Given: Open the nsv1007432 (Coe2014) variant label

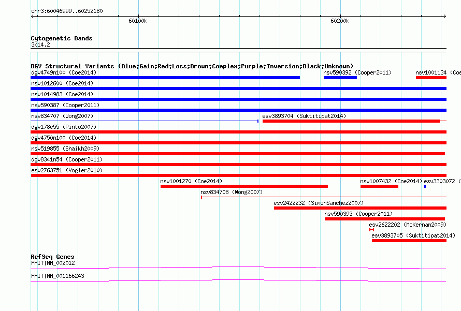Looking at the screenshot, I should [391, 181].
